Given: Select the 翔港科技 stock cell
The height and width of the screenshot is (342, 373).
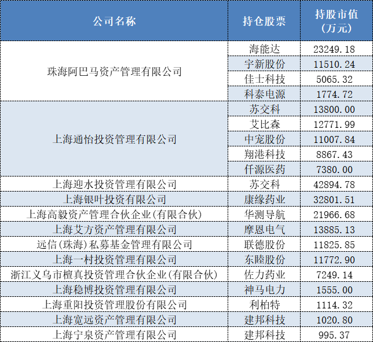Looking at the screenshot, I should point(264,154).
